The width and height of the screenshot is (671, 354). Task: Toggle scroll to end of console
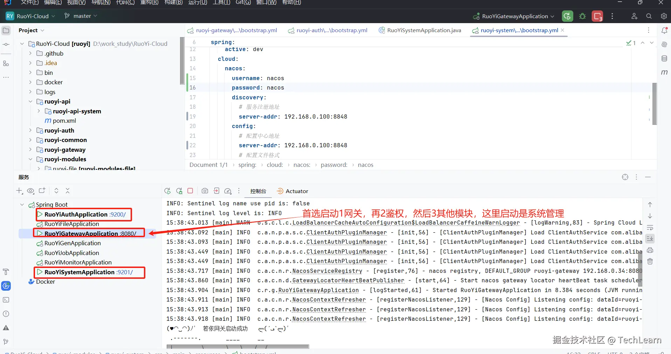point(650,239)
